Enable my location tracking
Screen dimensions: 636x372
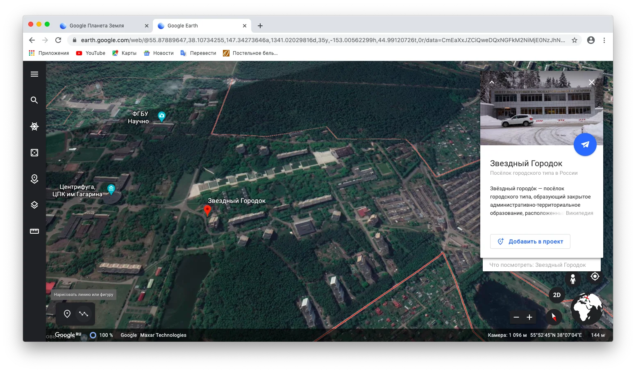595,277
